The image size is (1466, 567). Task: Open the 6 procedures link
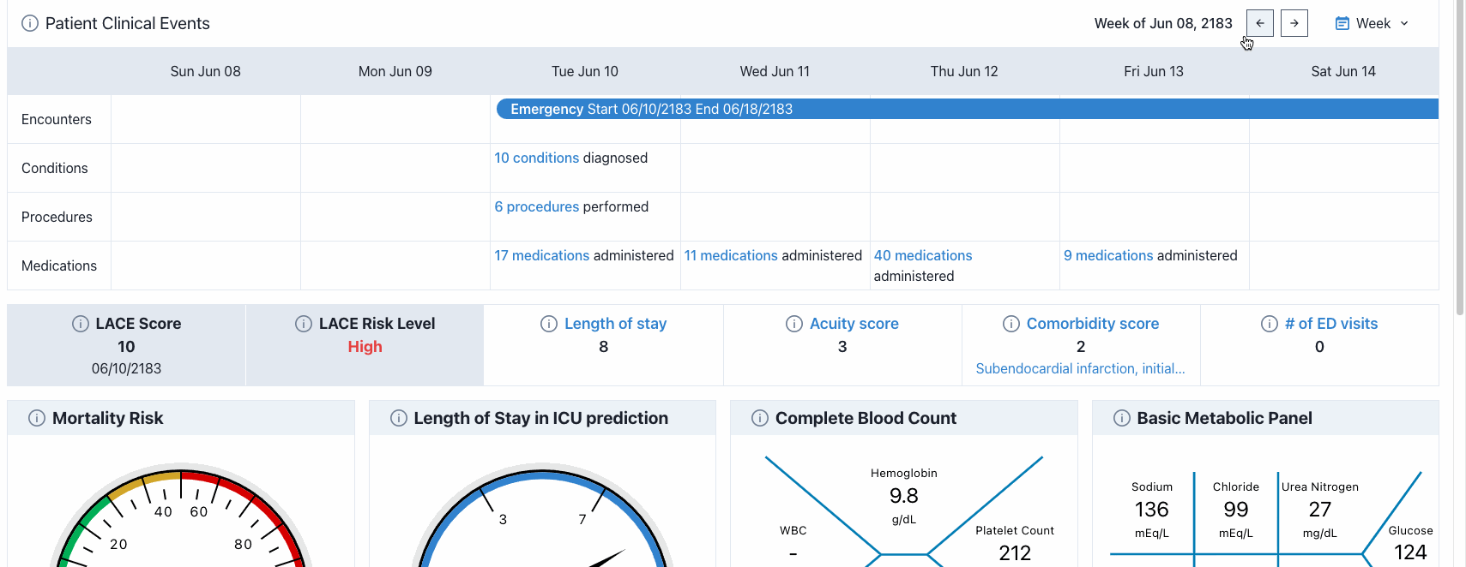[x=537, y=206]
